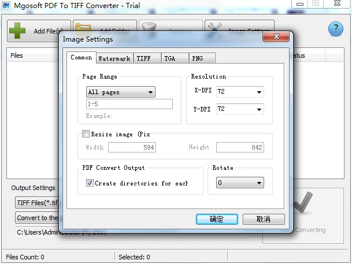Open the TIFF Files output format dropdown
This screenshot has height=264, width=352.
click(x=37, y=203)
